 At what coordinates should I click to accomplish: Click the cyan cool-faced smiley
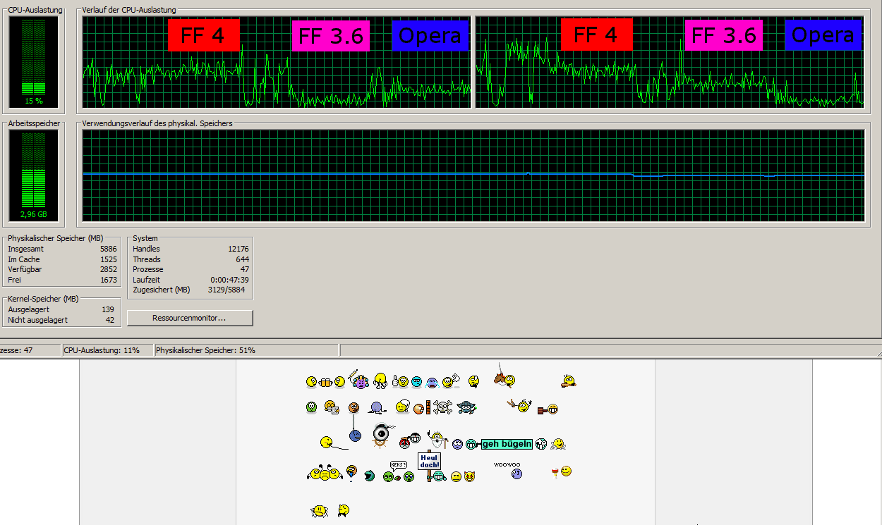point(416,382)
